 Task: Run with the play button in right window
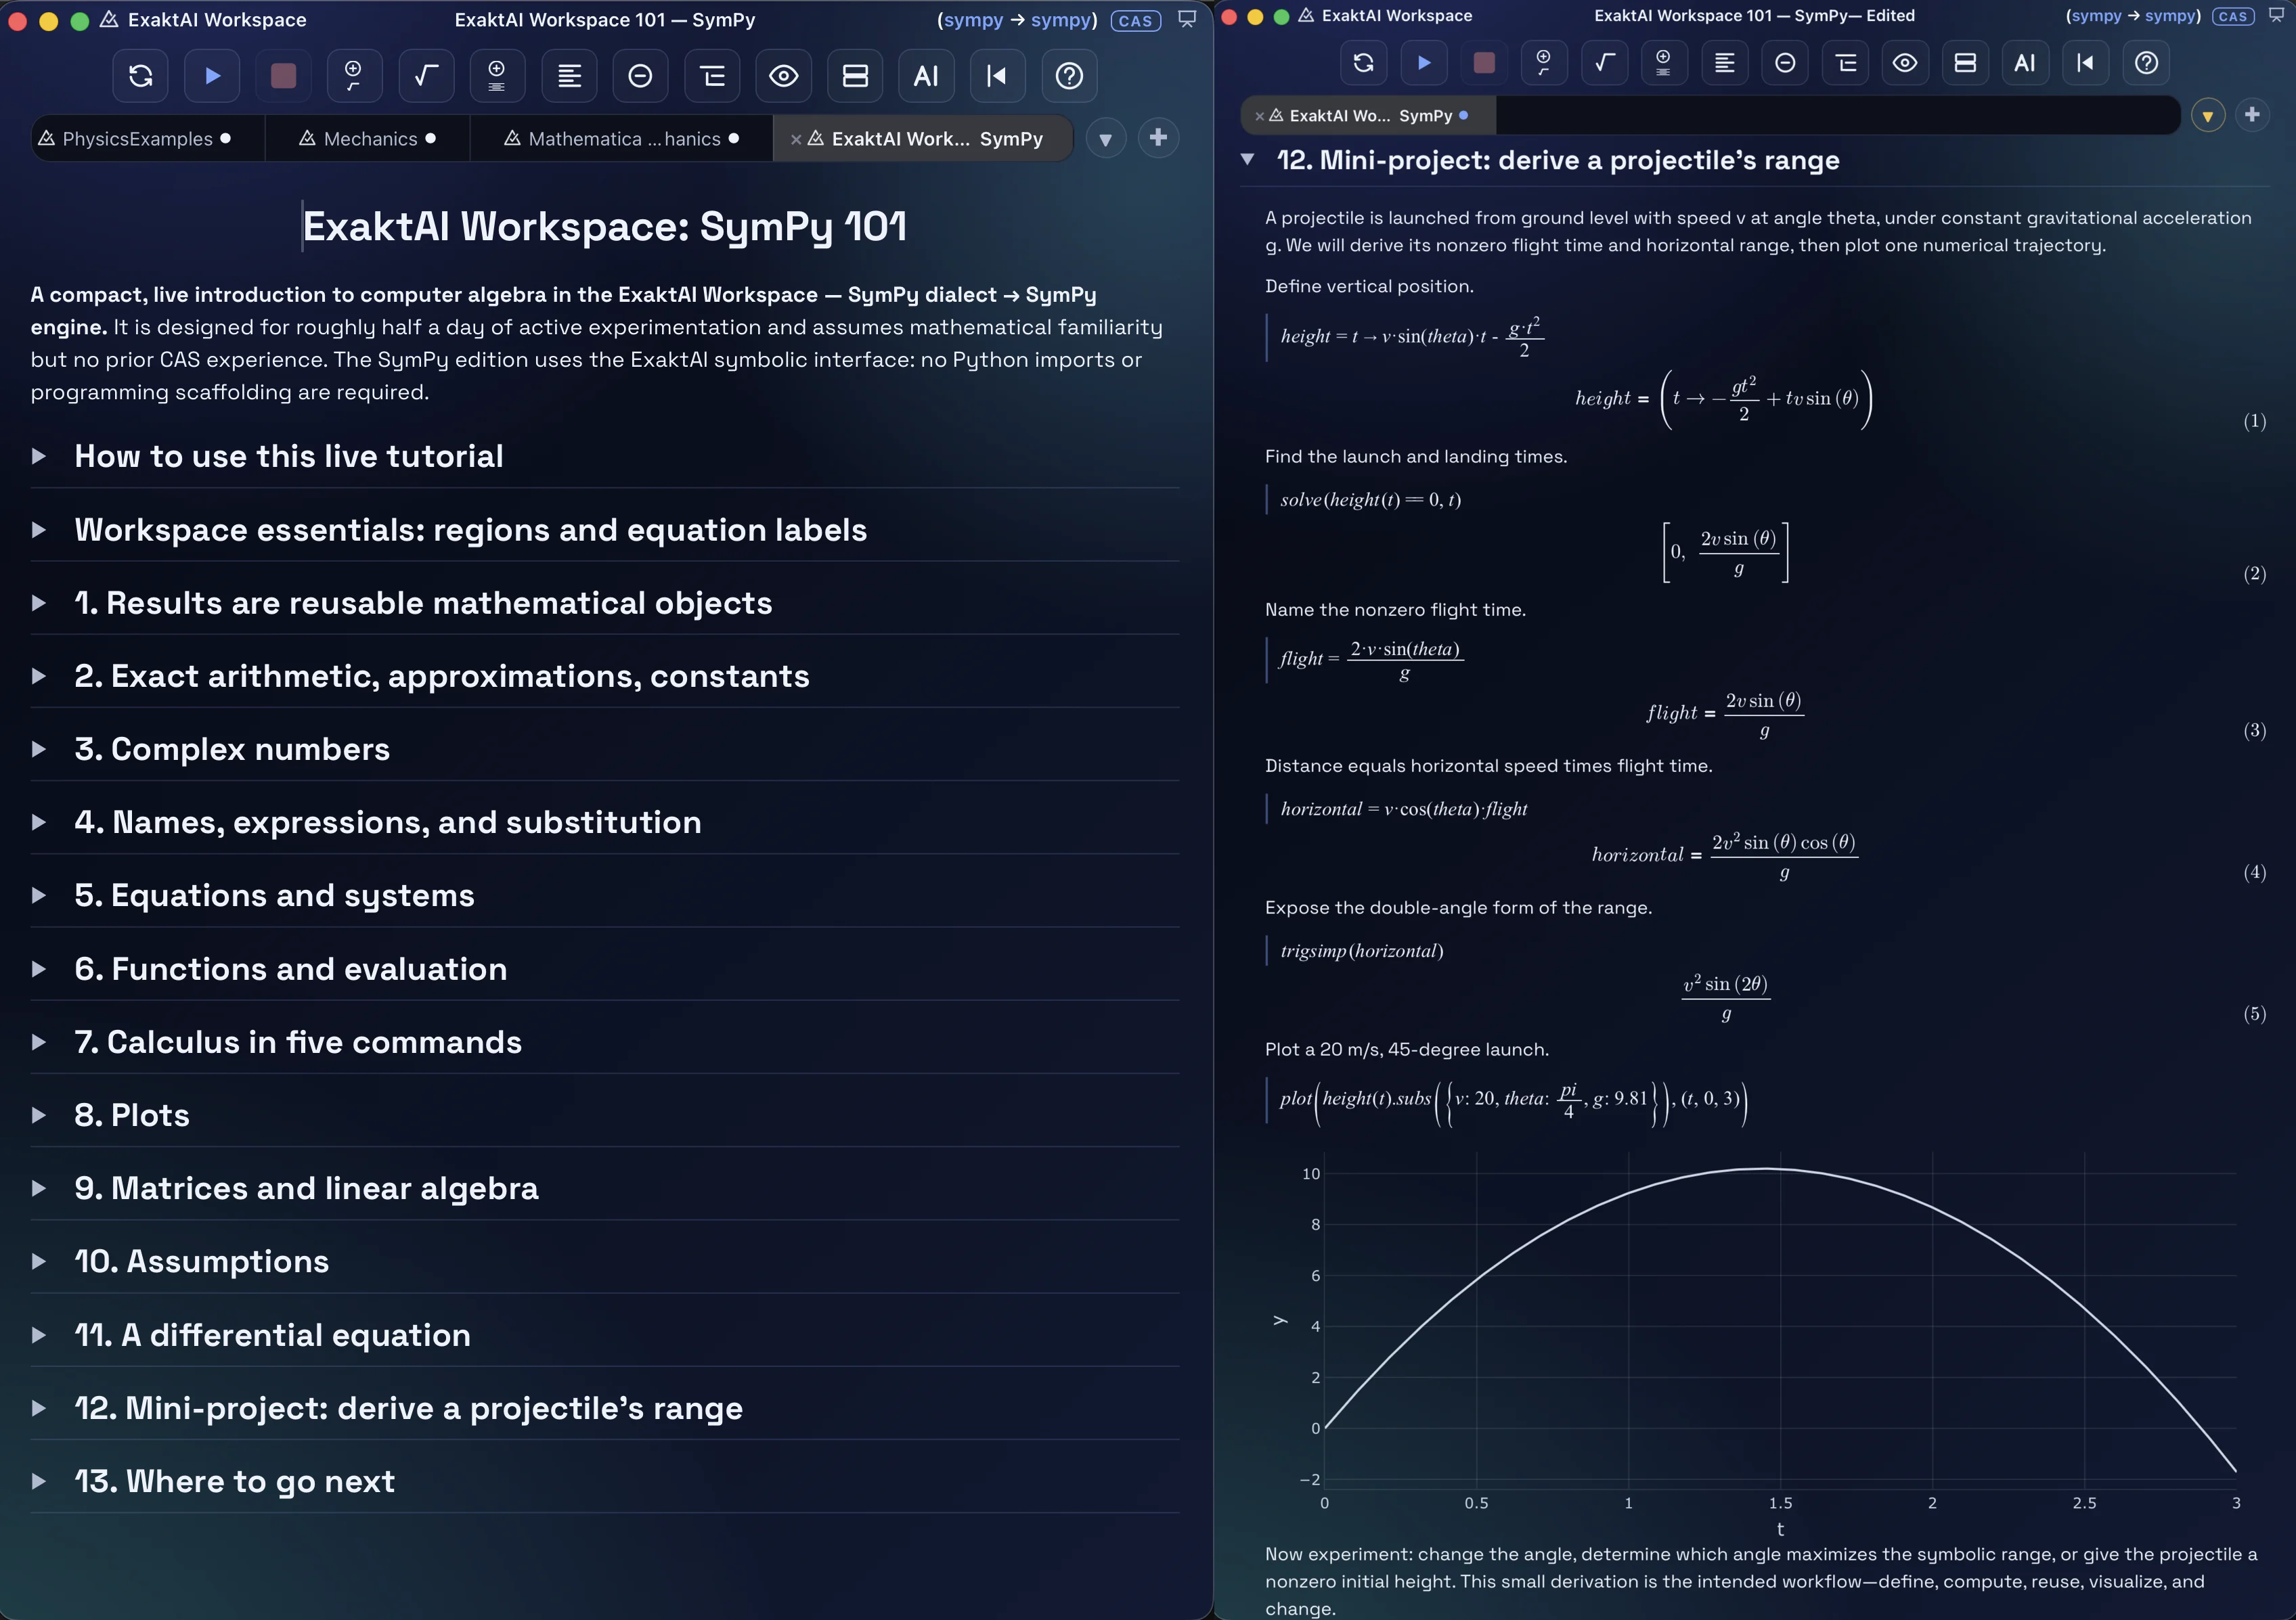[x=1424, y=63]
